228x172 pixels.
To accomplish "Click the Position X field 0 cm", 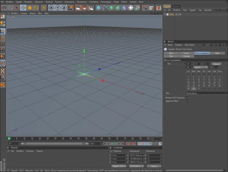I will tap(119, 155).
